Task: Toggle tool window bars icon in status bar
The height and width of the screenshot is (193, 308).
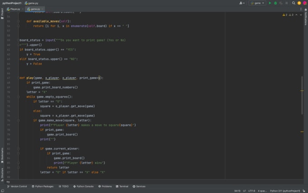Action: [3, 191]
